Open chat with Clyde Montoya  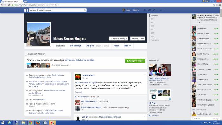pos(205,39)
